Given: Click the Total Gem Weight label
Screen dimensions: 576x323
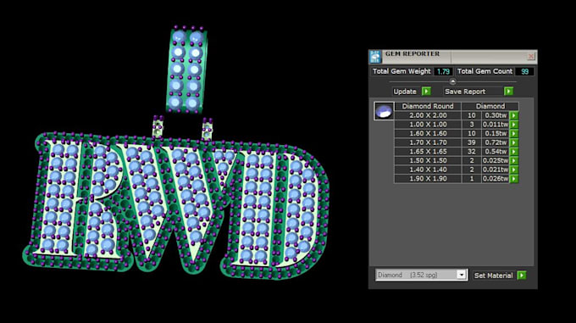Looking at the screenshot, I should pyautogui.click(x=402, y=71).
